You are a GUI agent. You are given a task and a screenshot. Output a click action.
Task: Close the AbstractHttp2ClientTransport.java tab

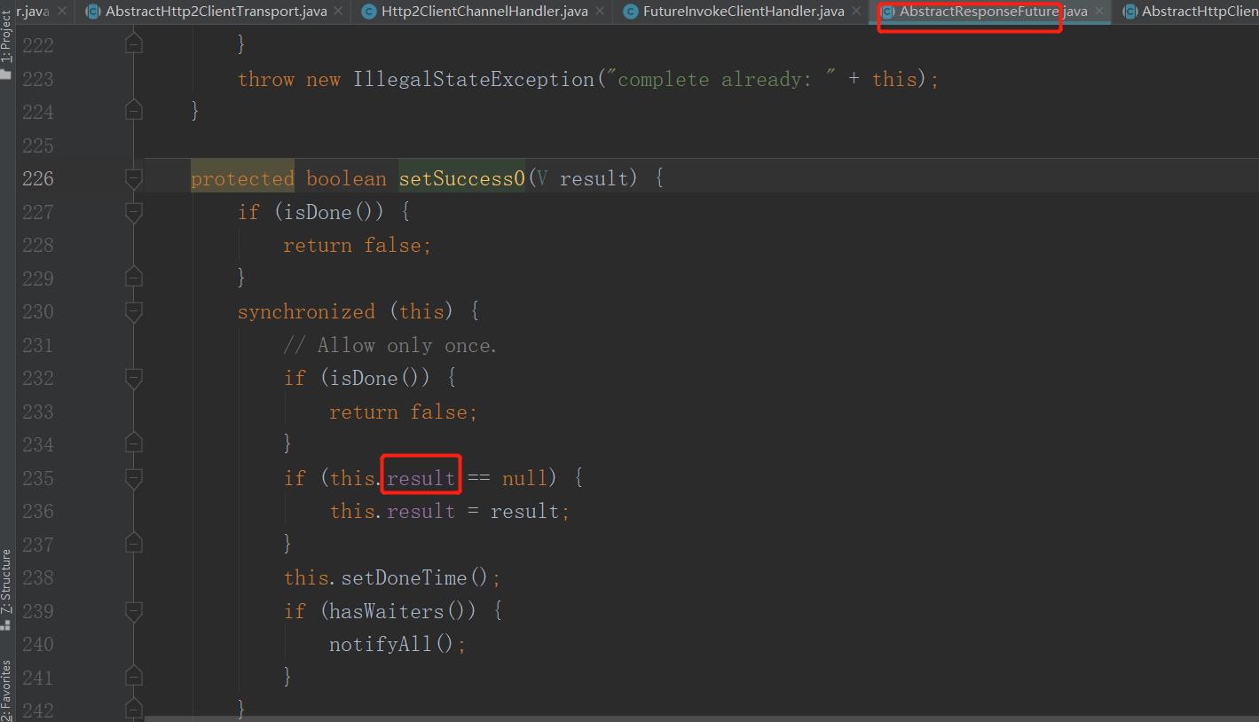point(339,12)
